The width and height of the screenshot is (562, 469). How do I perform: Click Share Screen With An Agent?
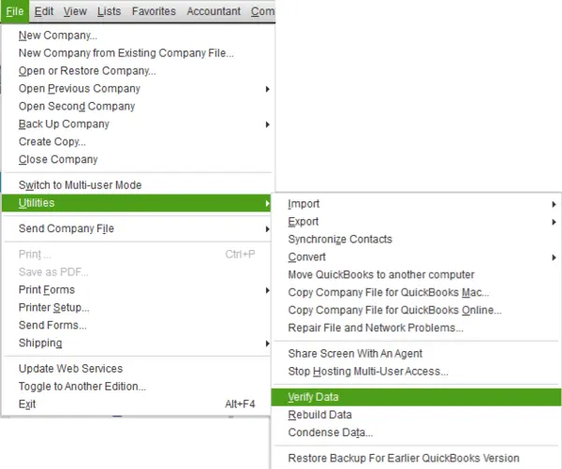355,354
